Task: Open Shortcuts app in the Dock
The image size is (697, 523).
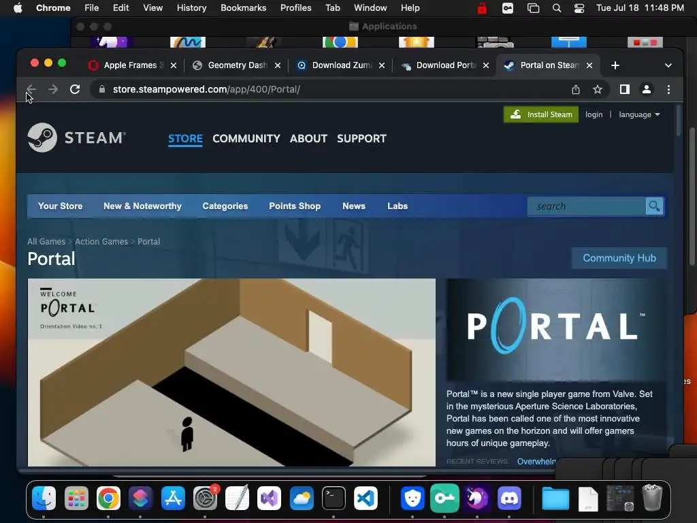Action: pyautogui.click(x=140, y=498)
